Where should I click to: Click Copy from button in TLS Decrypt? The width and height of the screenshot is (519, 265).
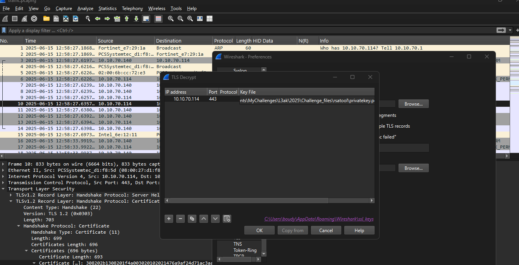[293, 231]
